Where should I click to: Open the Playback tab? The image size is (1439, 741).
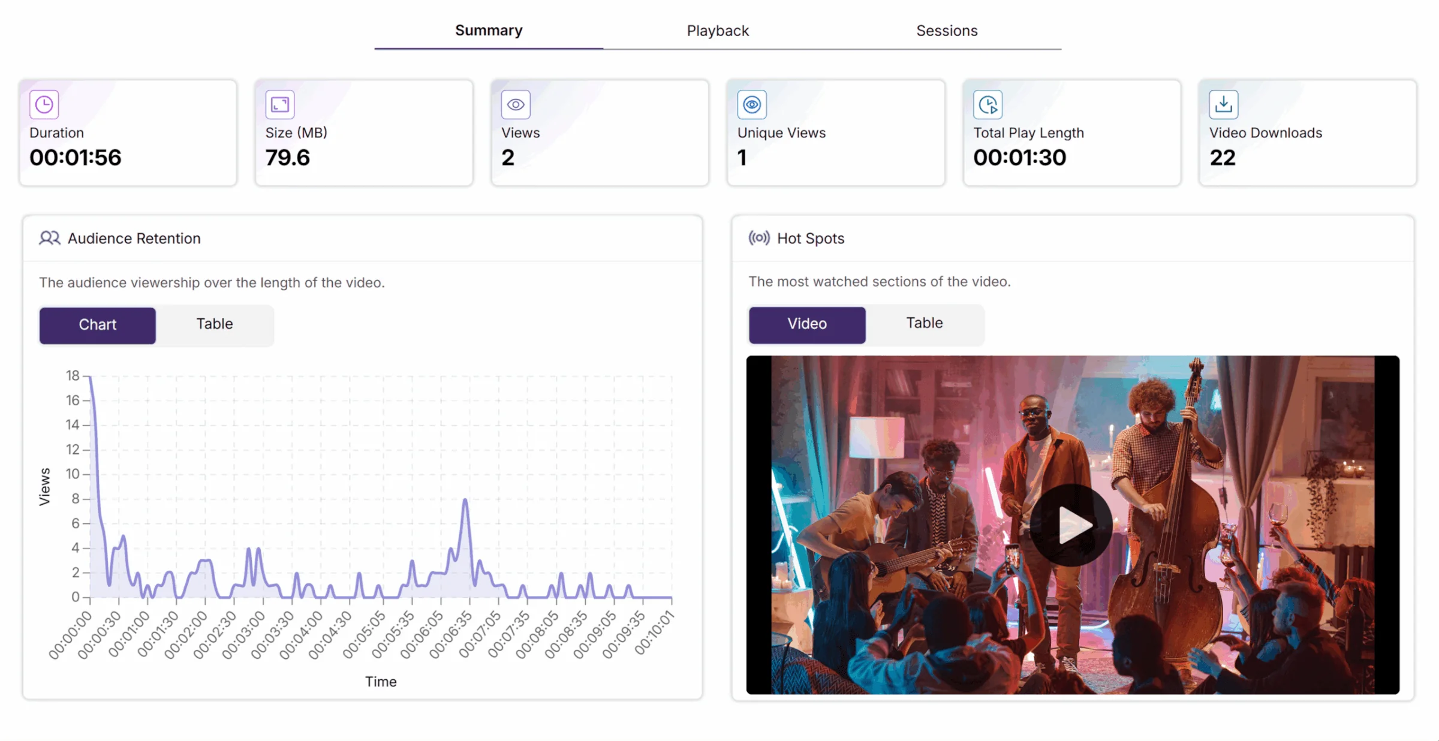click(718, 31)
